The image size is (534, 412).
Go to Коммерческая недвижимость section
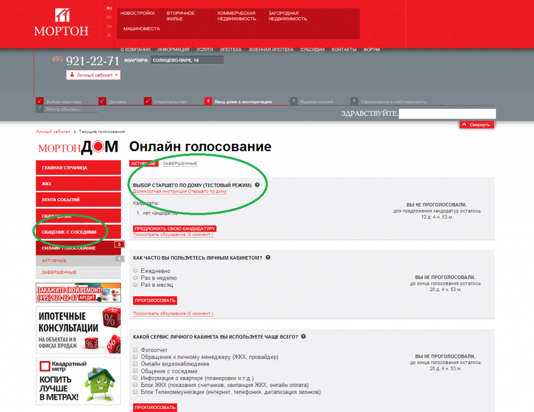(237, 16)
